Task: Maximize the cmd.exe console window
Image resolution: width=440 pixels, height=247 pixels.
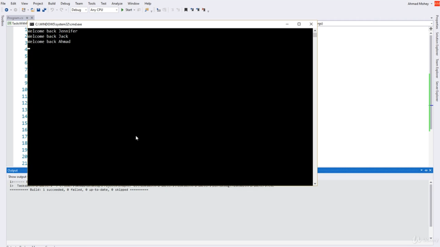Action: coord(299,24)
